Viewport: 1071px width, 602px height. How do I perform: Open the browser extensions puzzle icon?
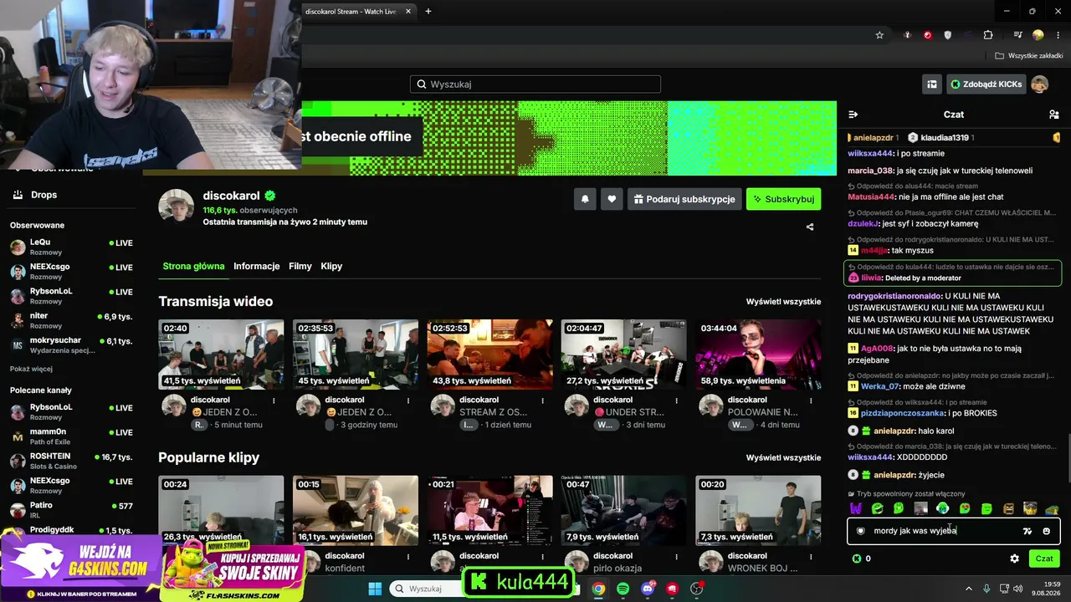coord(988,35)
